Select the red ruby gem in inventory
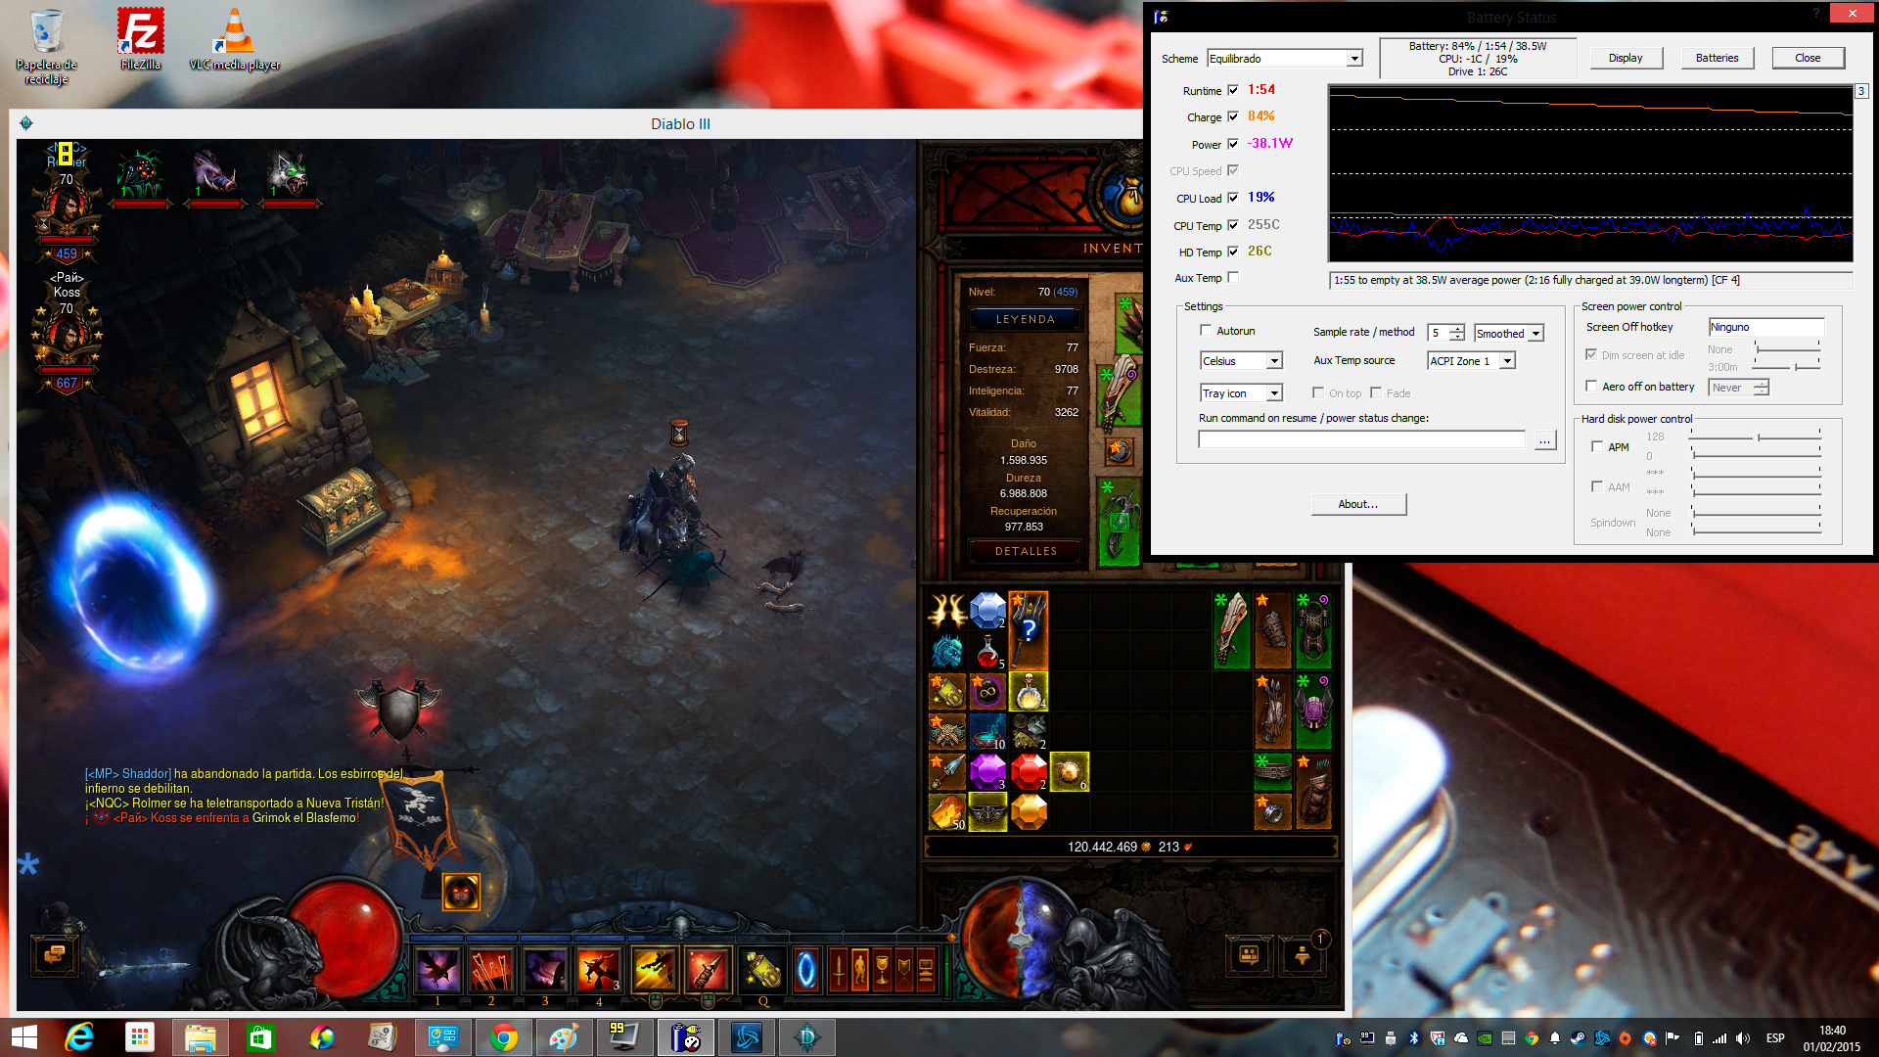The height and width of the screenshot is (1057, 1879). [1029, 771]
